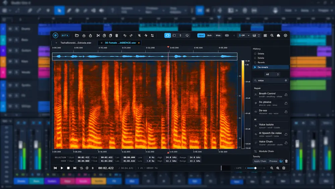The width and height of the screenshot is (335, 189).
Task: Click the list/panel layout icon in toolbar
Action: 265,36
